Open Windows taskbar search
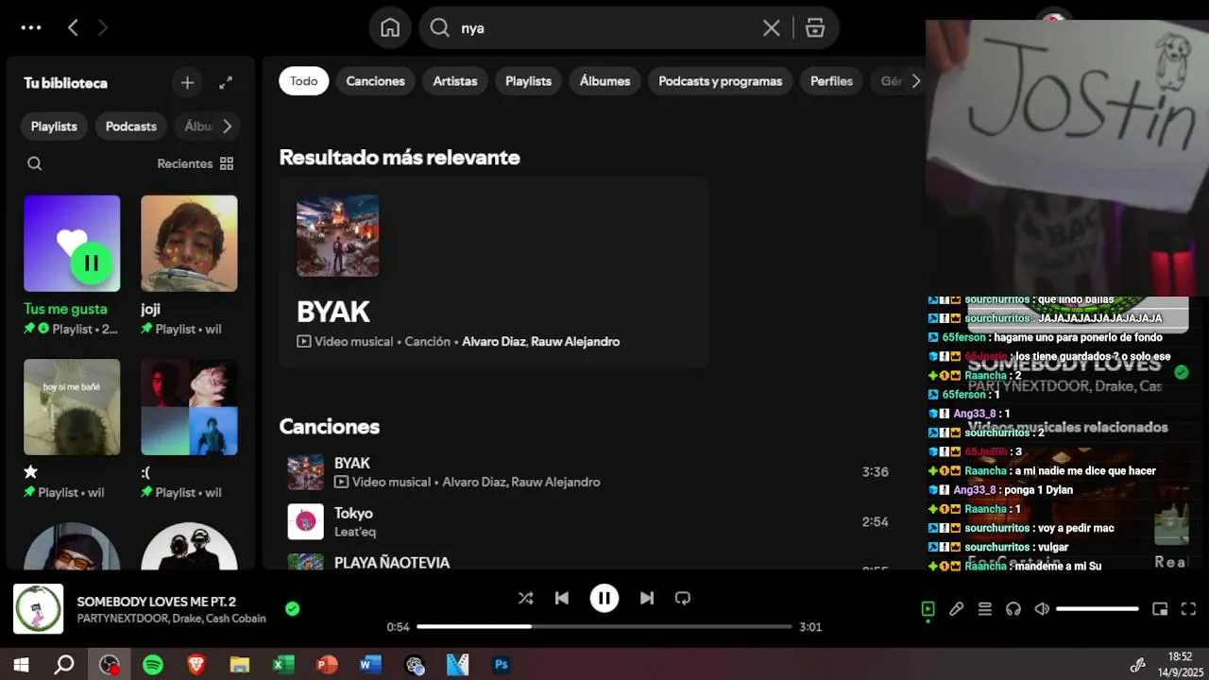Image resolution: width=1209 pixels, height=680 pixels. 64,665
